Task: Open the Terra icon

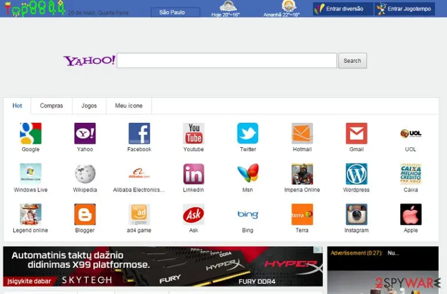Action: point(302,214)
